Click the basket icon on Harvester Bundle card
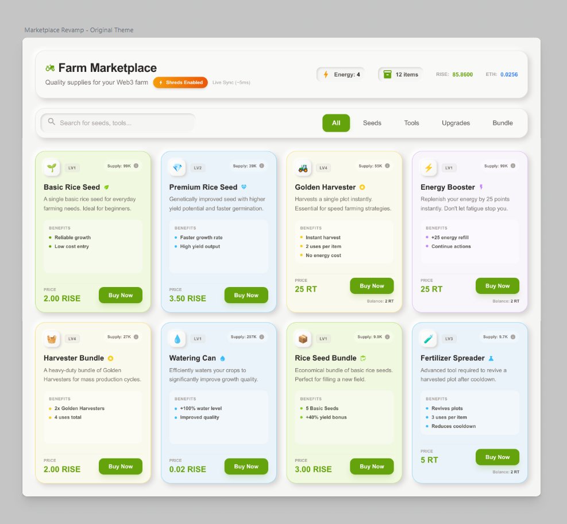Screen dimensions: 567x524 click(52, 339)
